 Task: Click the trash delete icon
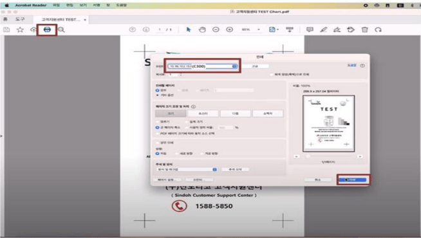pos(364,30)
